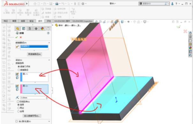Enable the 从/到长度 checkbox

coord(17,121)
